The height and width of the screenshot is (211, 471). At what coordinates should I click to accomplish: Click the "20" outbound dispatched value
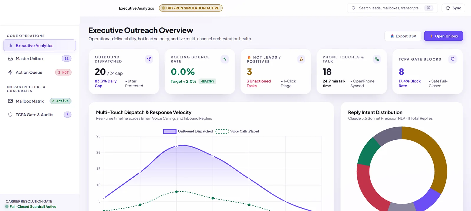pyautogui.click(x=100, y=72)
